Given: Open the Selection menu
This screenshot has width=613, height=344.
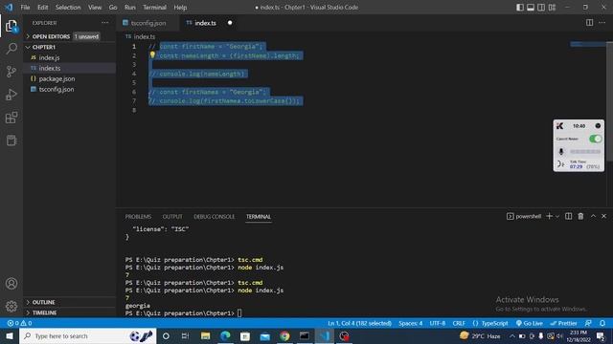Looking at the screenshot, I should [x=68, y=8].
